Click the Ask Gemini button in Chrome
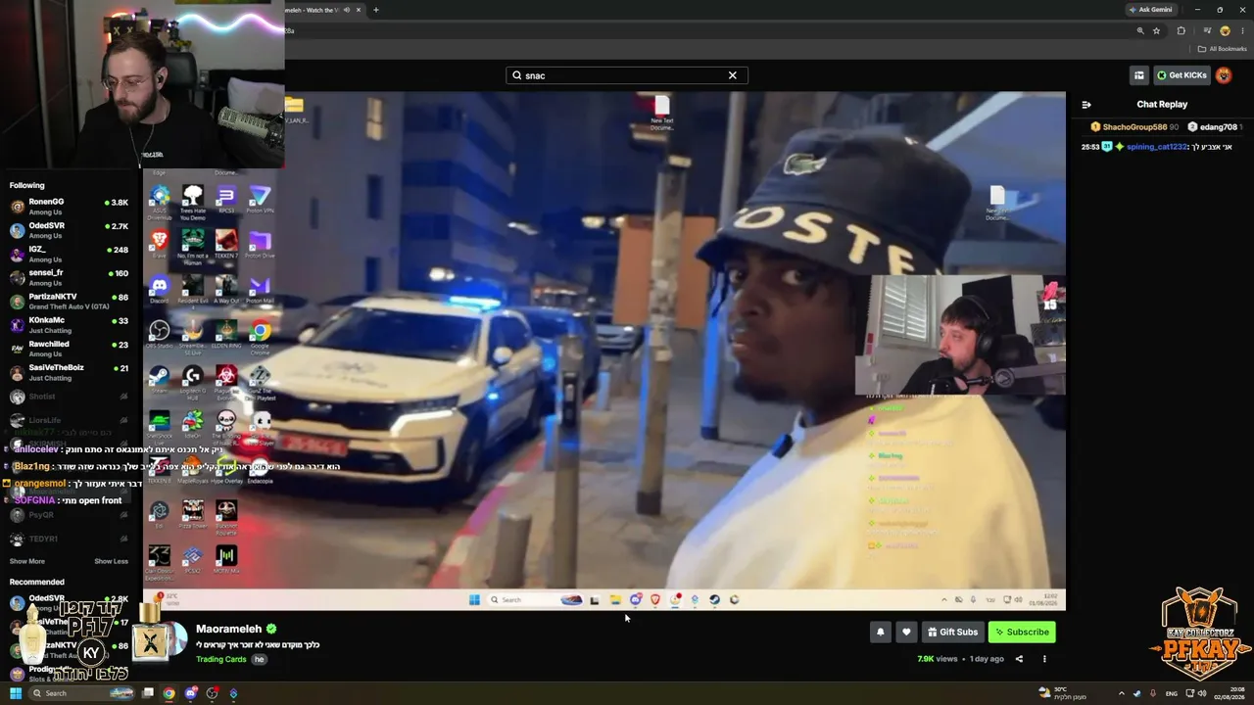 click(1150, 10)
